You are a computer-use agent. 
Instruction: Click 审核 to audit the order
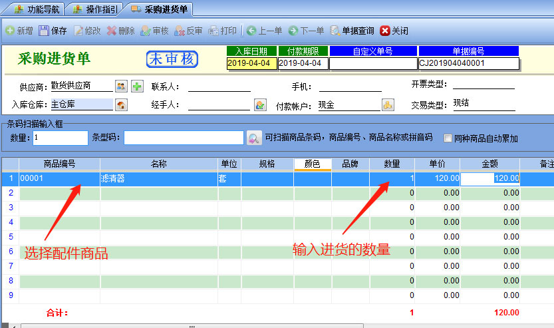click(x=154, y=31)
